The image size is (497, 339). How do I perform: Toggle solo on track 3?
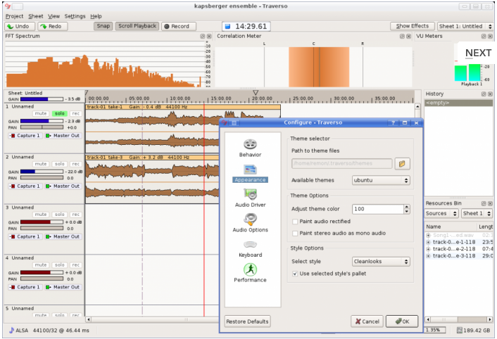(60, 215)
